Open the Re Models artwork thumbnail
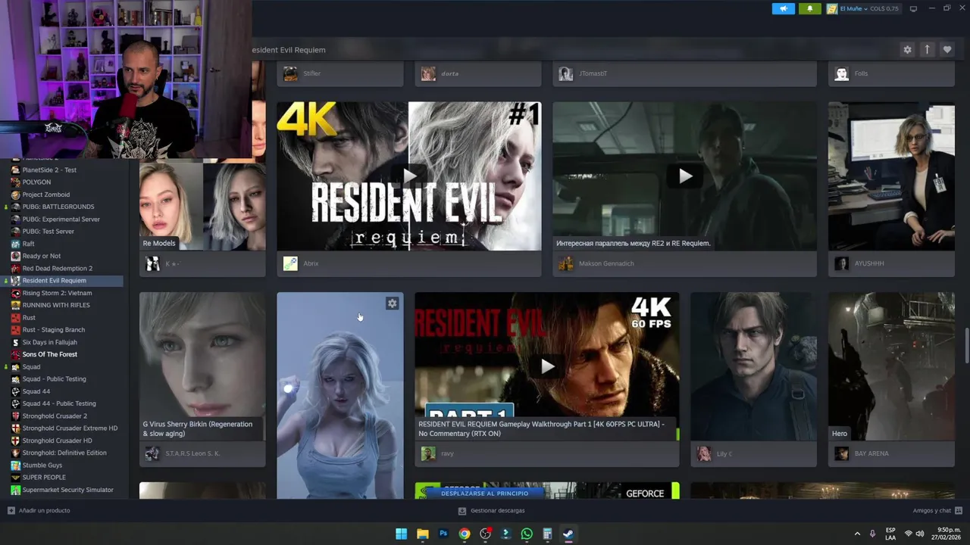This screenshot has width=970, height=545. 202,206
